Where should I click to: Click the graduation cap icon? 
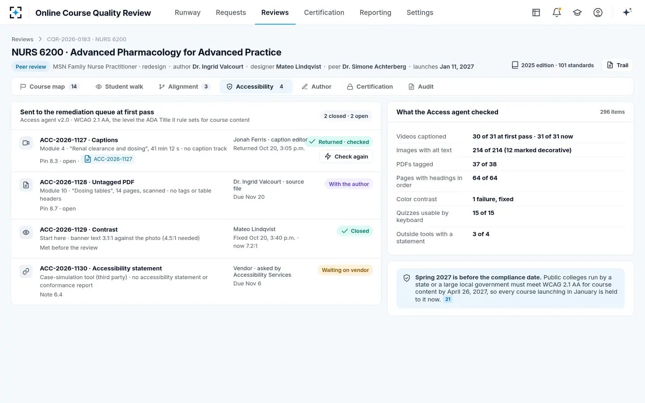(577, 13)
